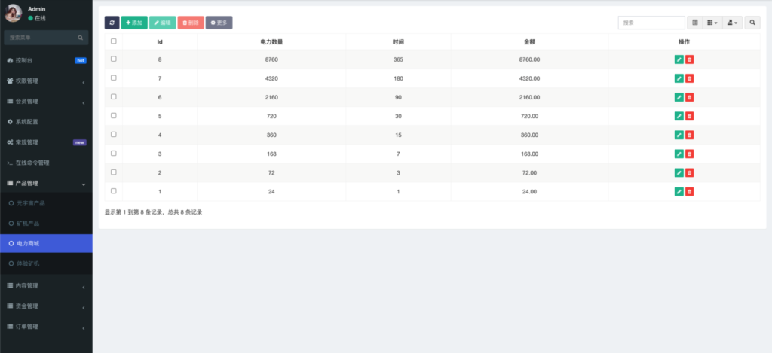
Task: Open the 矿机产品 submenu item
Action: (x=30, y=224)
